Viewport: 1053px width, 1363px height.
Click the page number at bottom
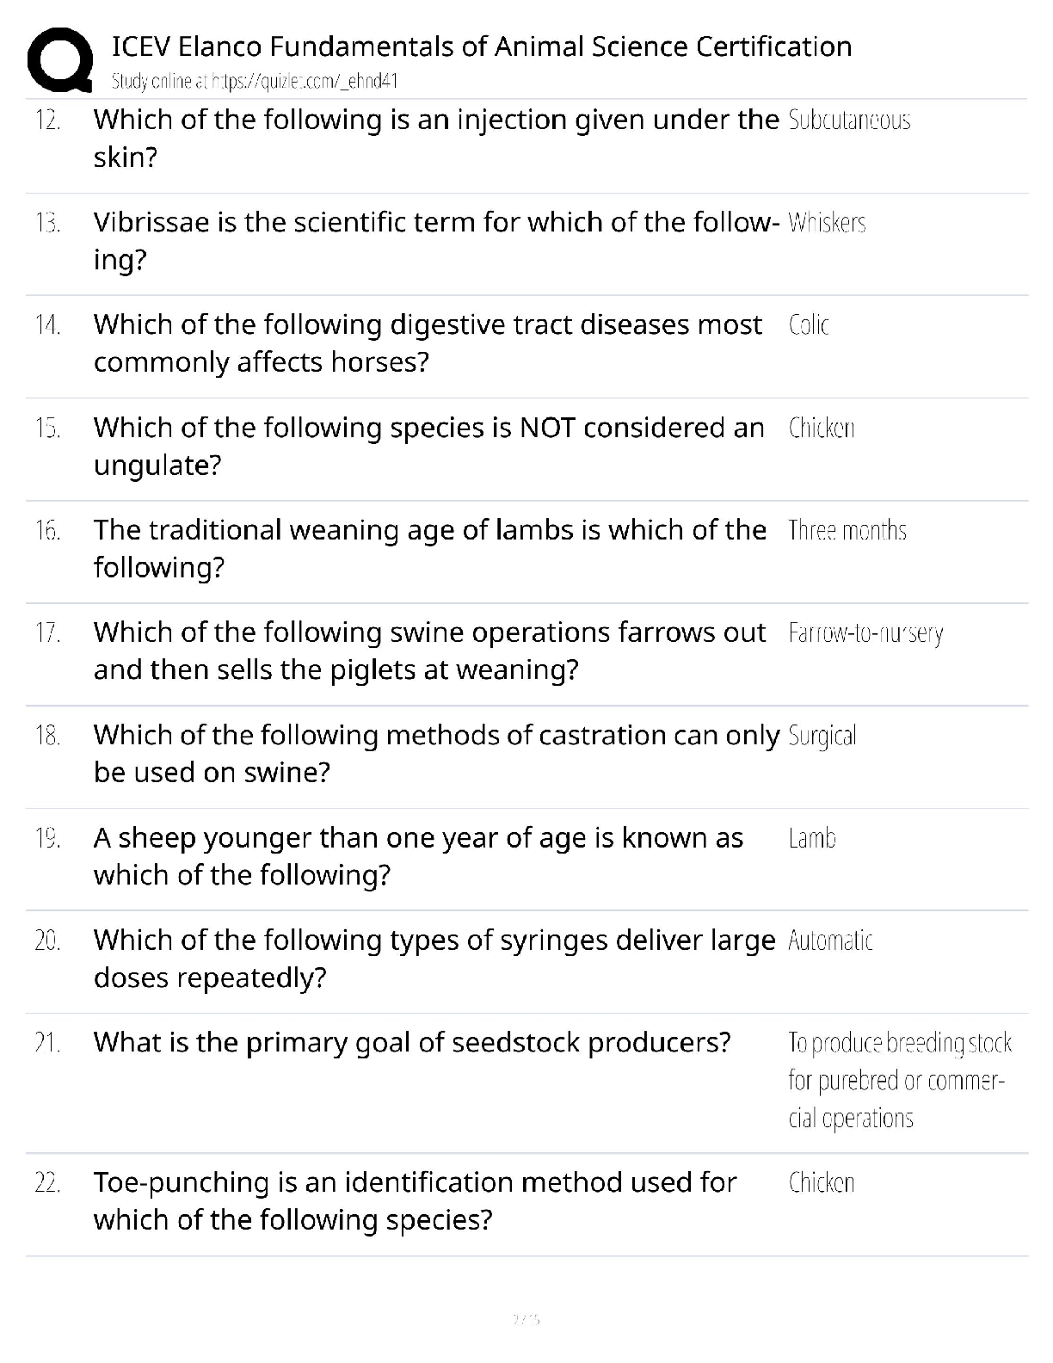526,1318
